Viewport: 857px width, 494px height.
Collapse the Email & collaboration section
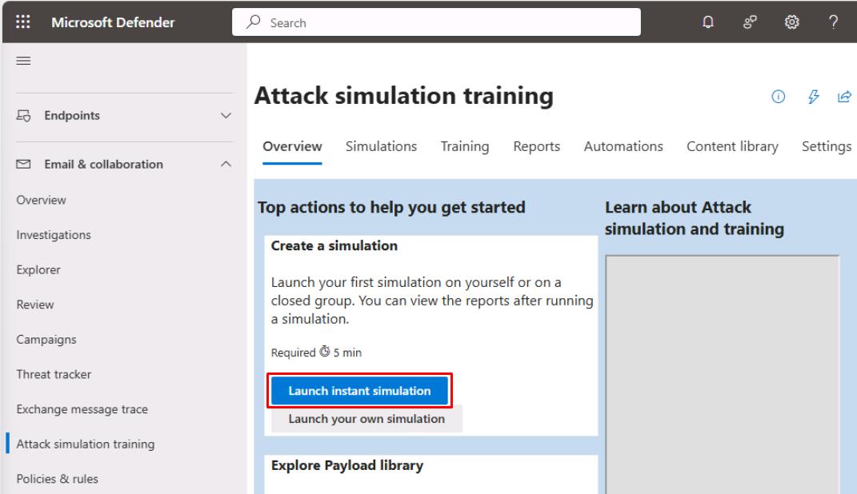tap(225, 165)
